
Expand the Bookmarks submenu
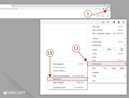click(x=107, y=45)
